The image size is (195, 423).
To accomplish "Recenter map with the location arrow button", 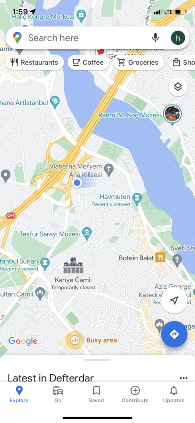I will (x=174, y=300).
